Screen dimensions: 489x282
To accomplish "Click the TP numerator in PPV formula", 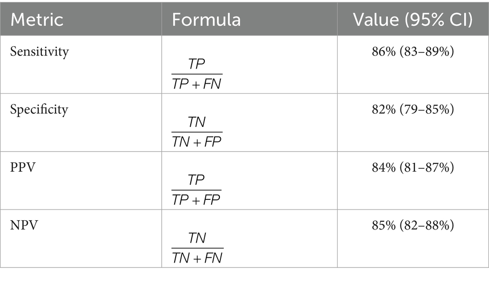I will click(197, 180).
